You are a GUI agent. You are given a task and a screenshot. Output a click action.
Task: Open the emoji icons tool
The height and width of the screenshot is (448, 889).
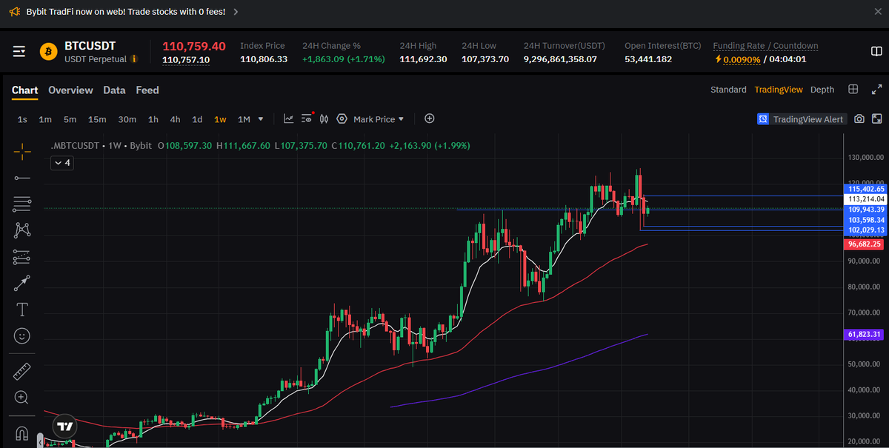(22, 336)
